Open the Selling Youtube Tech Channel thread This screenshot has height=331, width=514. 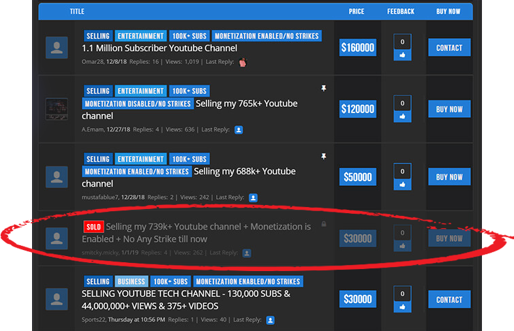(x=186, y=300)
